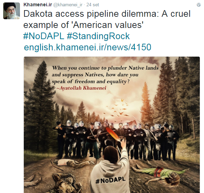The image size is (204, 193).
Task: Click the orange feather in the illustration
Action: pos(113,135)
